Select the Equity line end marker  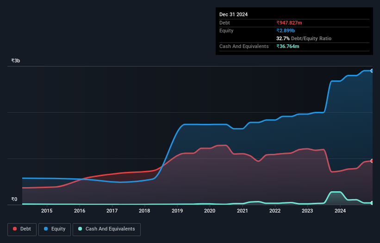coord(372,71)
